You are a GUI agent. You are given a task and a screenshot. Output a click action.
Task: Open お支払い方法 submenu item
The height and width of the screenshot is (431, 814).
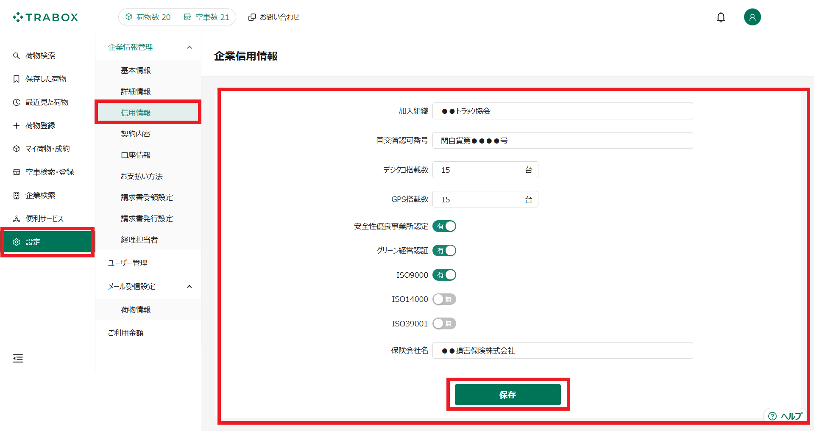[148, 176]
